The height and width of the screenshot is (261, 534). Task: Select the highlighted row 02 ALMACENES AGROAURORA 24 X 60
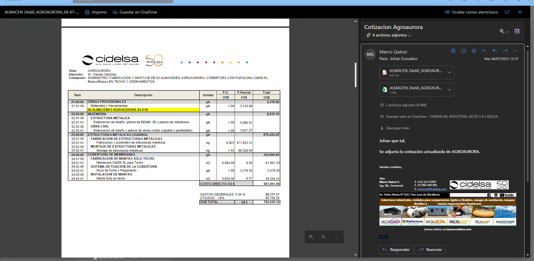click(x=143, y=110)
